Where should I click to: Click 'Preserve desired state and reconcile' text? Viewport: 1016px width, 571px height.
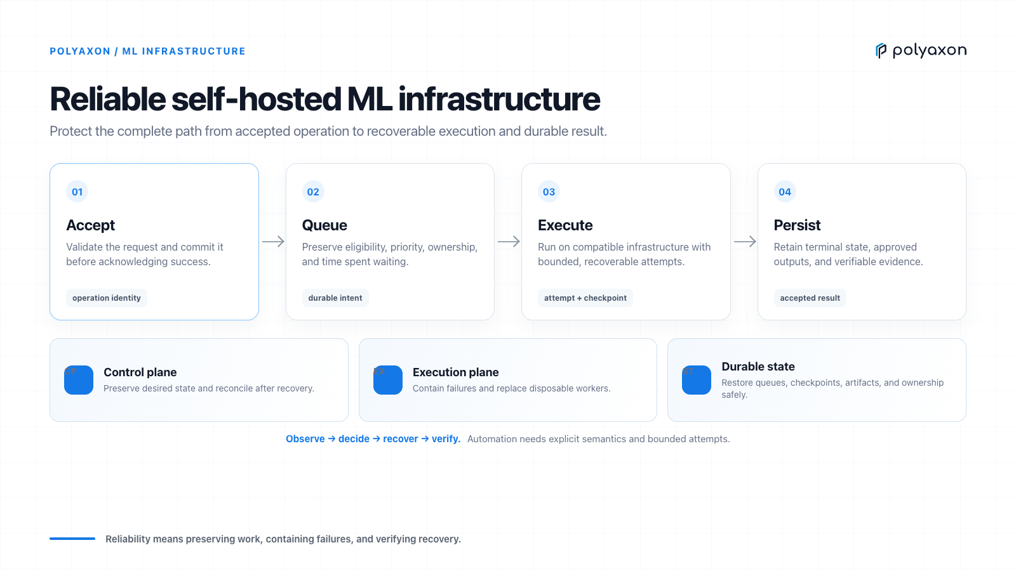click(x=209, y=388)
